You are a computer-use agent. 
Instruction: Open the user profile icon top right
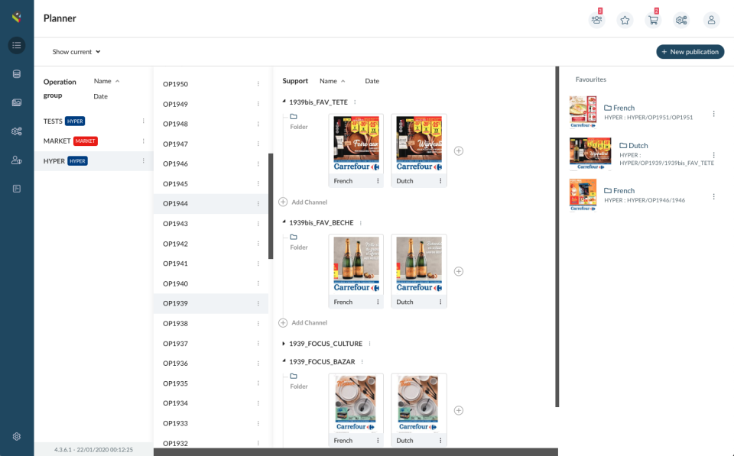pyautogui.click(x=711, y=20)
